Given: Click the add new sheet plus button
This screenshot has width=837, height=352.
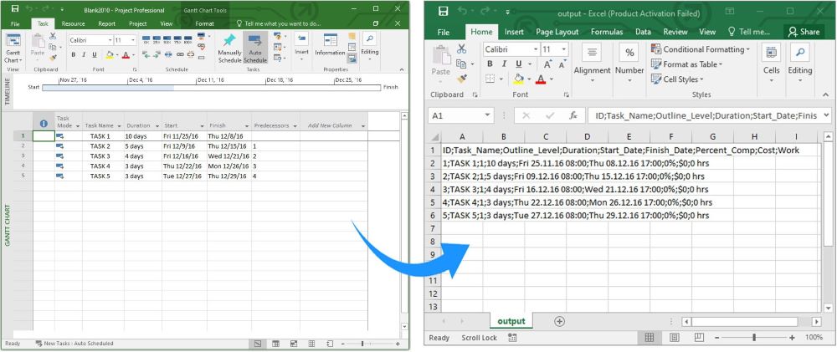Looking at the screenshot, I should [560, 321].
